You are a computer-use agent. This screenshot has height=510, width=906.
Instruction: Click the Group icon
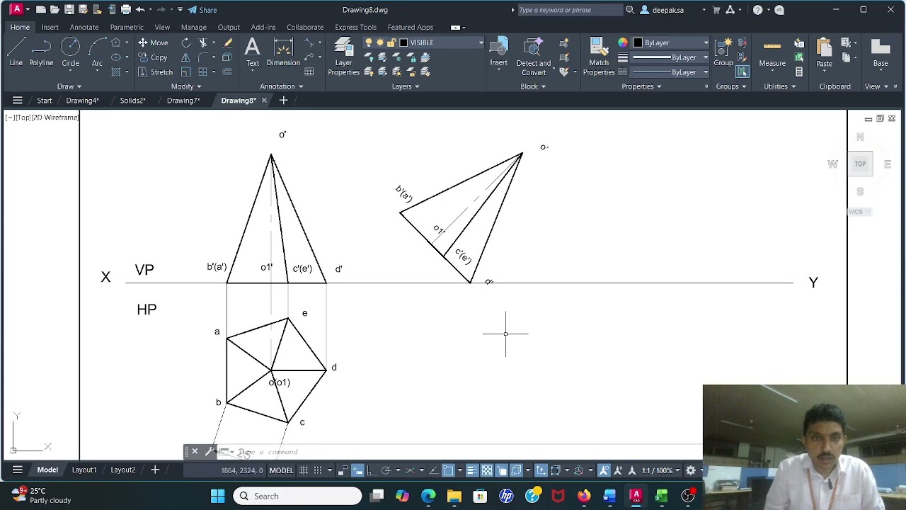723,52
